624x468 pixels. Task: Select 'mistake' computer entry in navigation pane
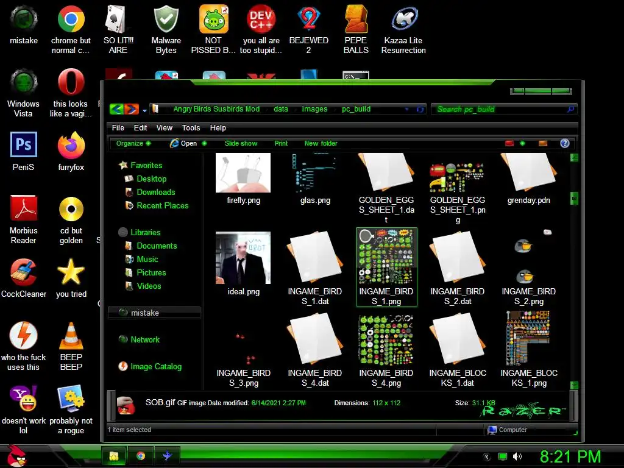(x=154, y=313)
